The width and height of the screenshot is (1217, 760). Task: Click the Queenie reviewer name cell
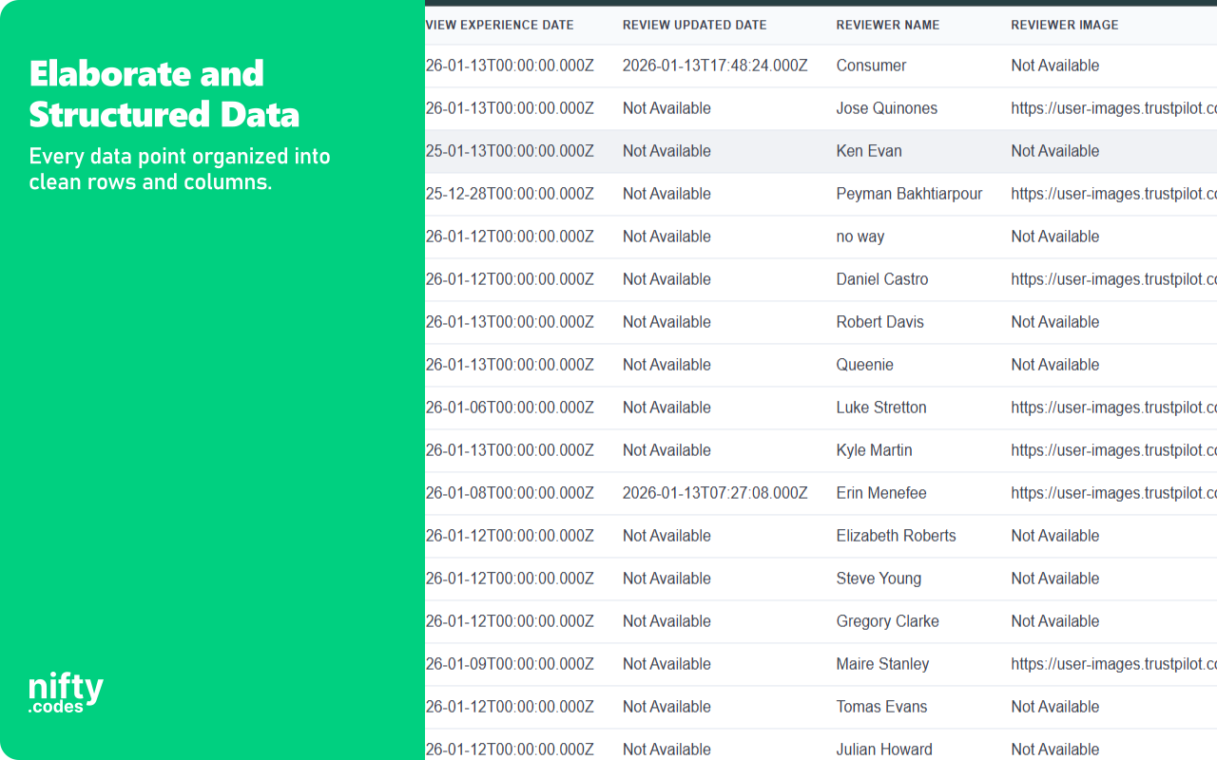click(864, 365)
